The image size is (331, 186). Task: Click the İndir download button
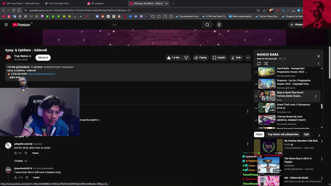[x=236, y=58]
